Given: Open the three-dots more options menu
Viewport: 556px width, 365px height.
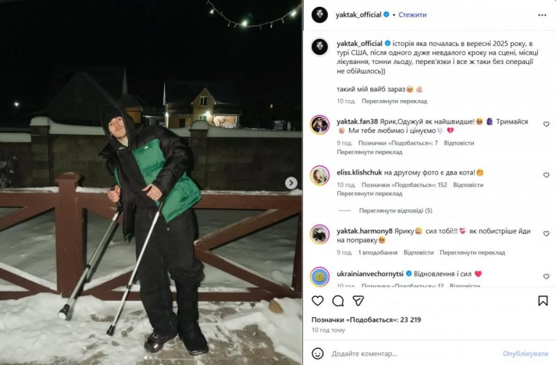Looking at the screenshot, I should (542, 15).
